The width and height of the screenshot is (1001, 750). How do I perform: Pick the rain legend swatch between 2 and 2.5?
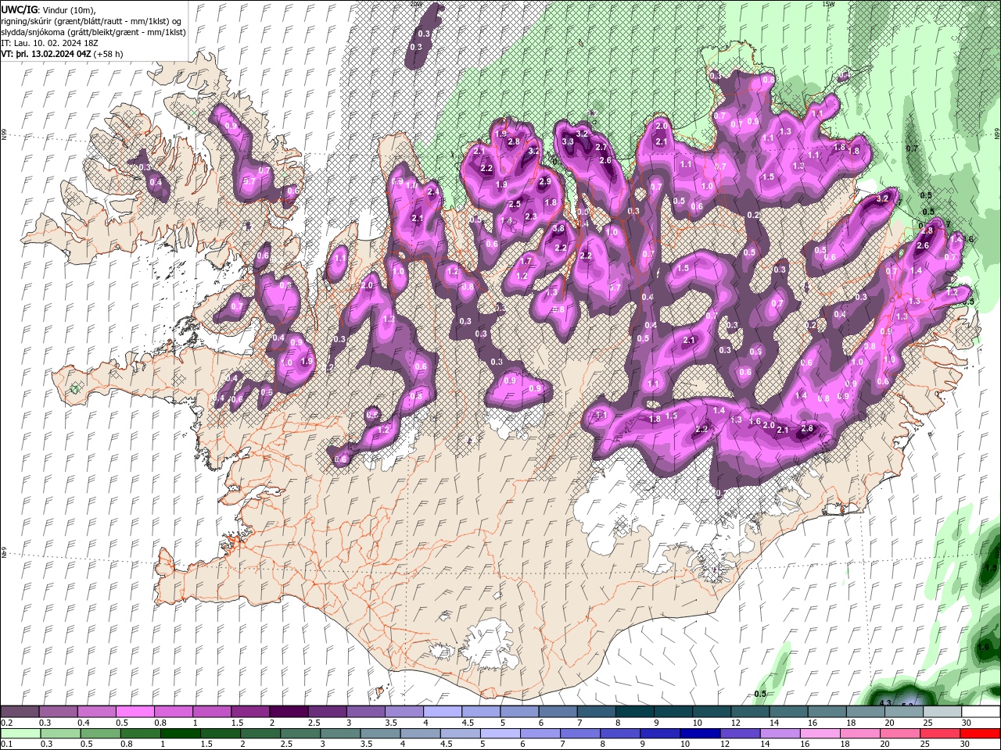pos(260,734)
